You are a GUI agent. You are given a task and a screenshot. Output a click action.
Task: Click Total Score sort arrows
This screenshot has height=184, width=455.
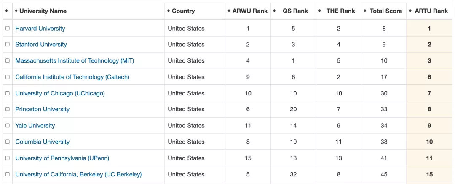365,11
